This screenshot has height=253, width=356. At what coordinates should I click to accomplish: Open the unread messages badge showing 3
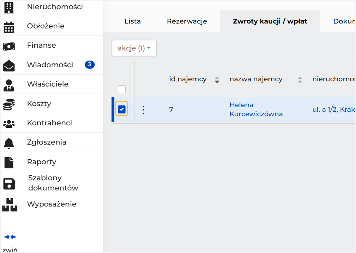[x=90, y=65]
